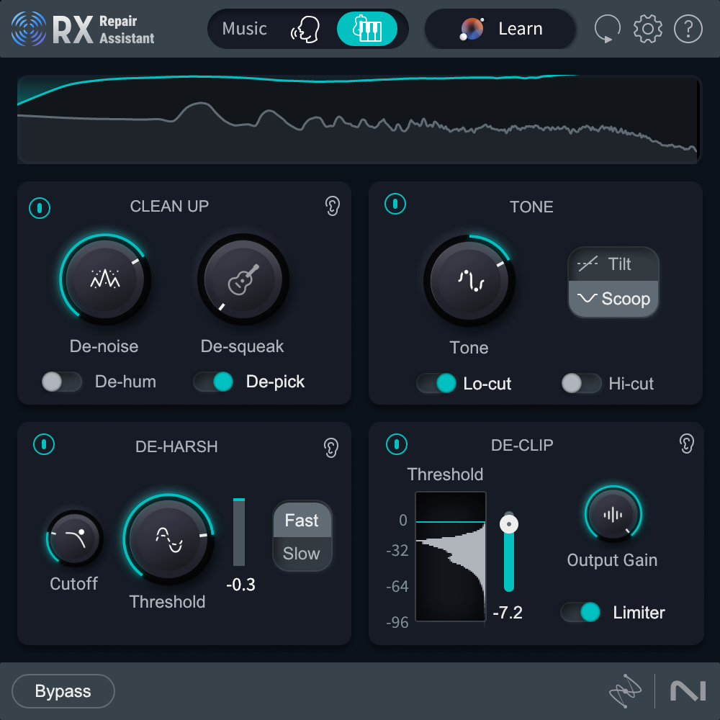Image resolution: width=720 pixels, height=720 pixels.
Task: Click the ear listen icon in Clean Up
Action: [331, 207]
